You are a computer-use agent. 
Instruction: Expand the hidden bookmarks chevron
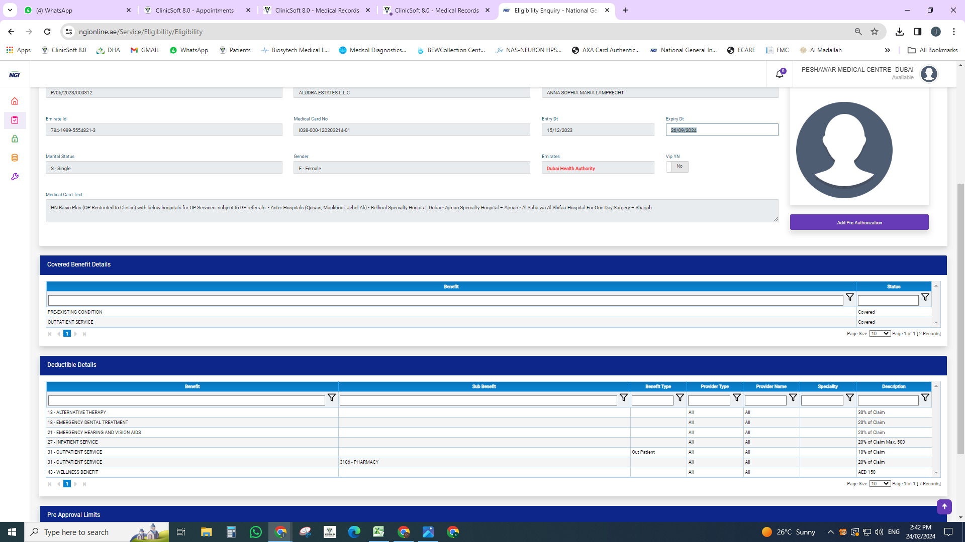[x=887, y=50]
